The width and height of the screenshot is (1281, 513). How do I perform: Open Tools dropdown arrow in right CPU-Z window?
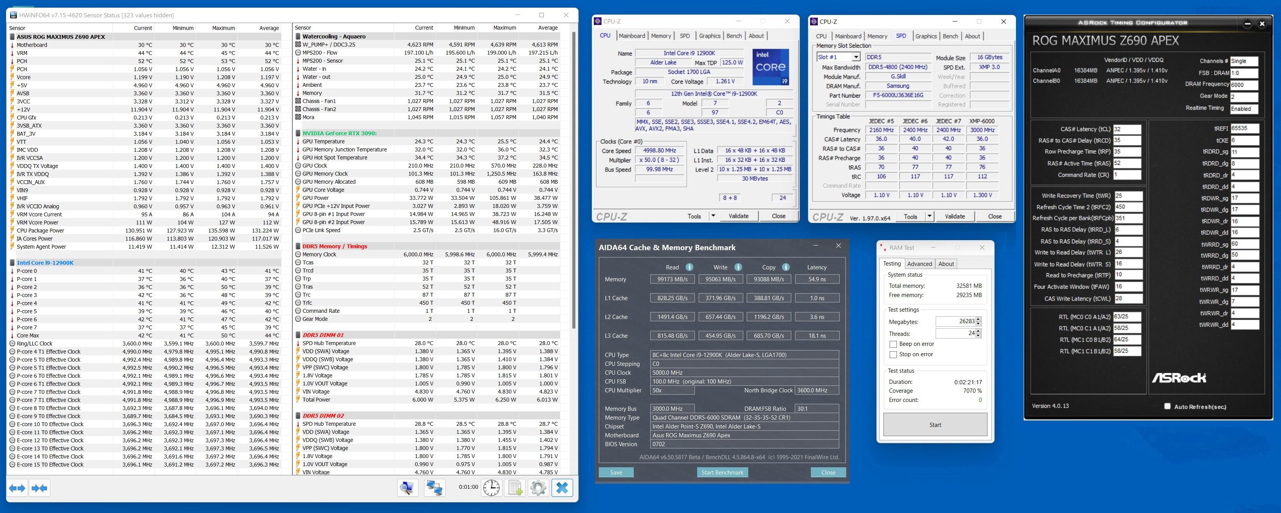coord(929,216)
